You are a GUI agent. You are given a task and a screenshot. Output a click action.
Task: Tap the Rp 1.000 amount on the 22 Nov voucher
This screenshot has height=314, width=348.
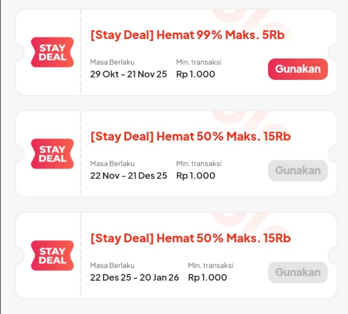[195, 176]
